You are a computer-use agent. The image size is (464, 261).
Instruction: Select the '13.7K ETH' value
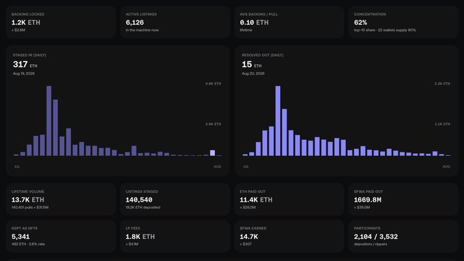(28, 200)
